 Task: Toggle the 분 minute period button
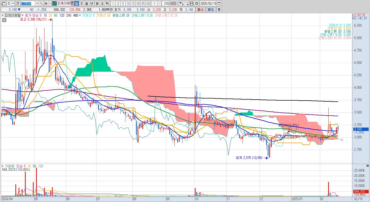97,3
